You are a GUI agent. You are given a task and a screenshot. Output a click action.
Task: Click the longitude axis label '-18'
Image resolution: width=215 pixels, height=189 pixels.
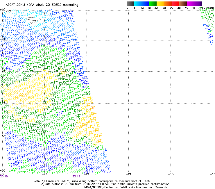tap(171, 174)
